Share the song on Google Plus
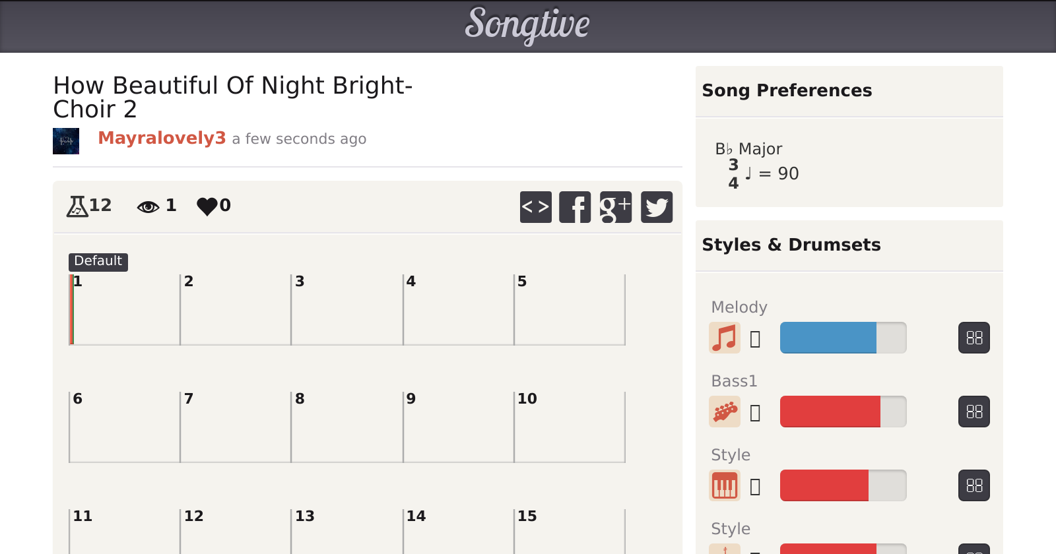Image resolution: width=1056 pixels, height=554 pixels. pyautogui.click(x=616, y=207)
